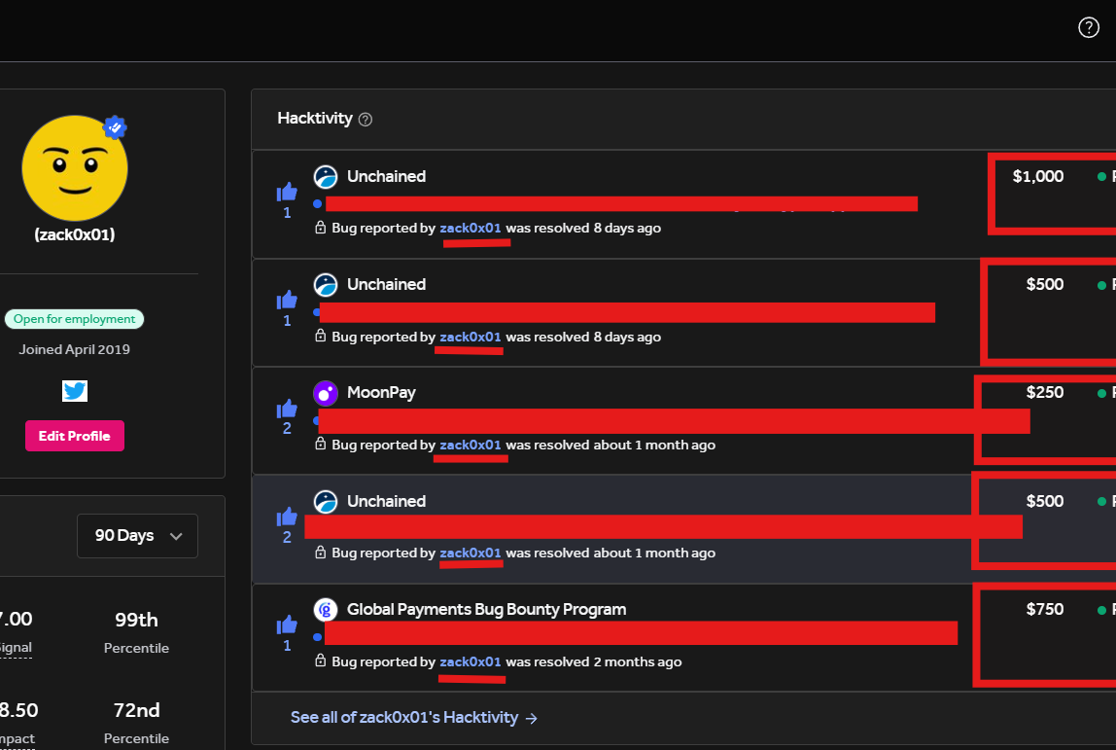1116x750 pixels.
Task: Open the Twitter profile icon
Action: coord(75,391)
